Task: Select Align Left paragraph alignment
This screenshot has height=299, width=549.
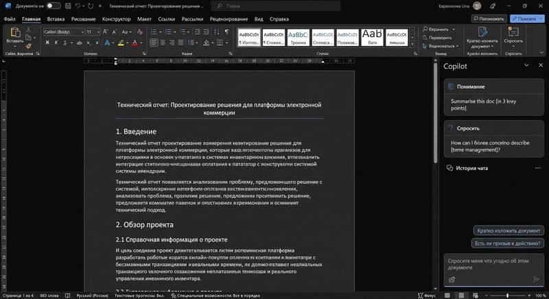Action: point(154,43)
